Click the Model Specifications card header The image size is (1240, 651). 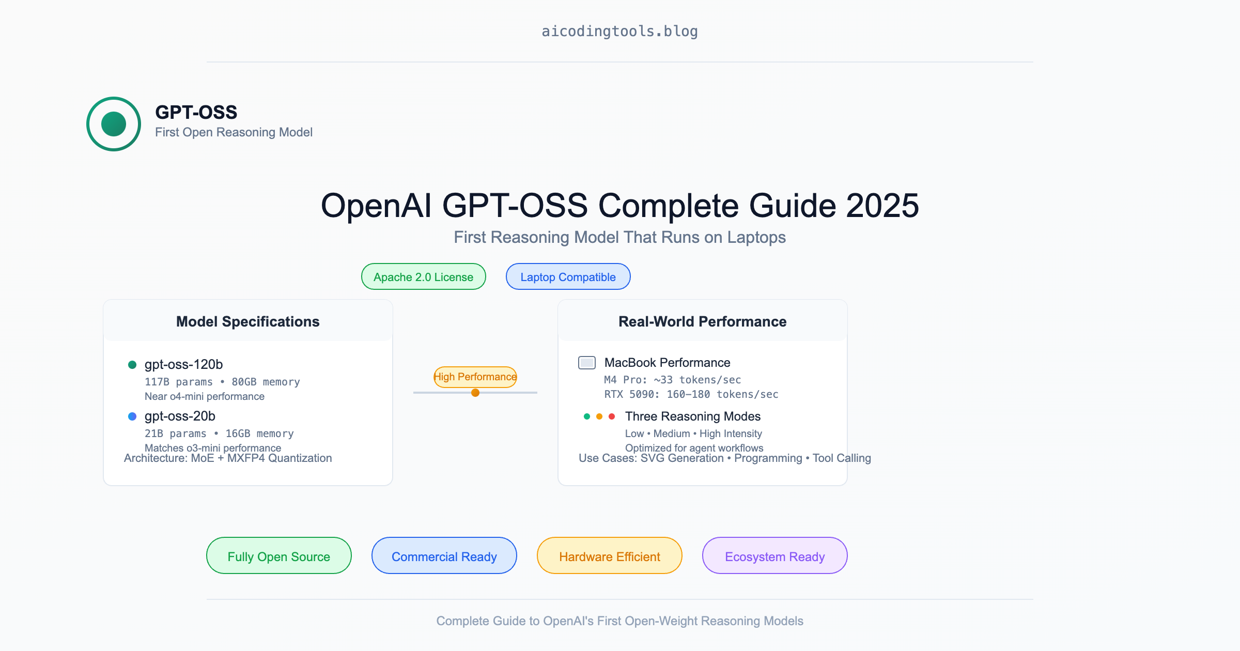click(x=248, y=321)
